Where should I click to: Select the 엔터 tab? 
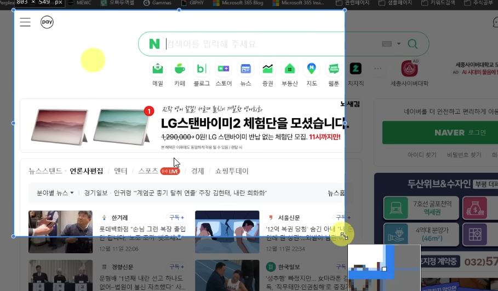click(121, 171)
